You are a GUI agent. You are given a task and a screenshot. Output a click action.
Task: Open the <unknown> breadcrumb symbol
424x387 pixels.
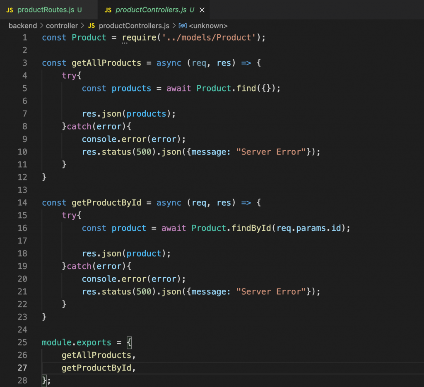click(208, 26)
